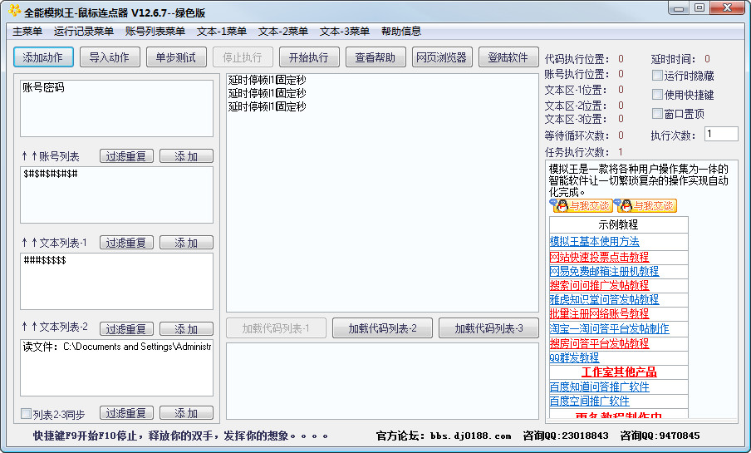
Task: Open 搜房问答平台发帖教程 link
Action: click(599, 344)
